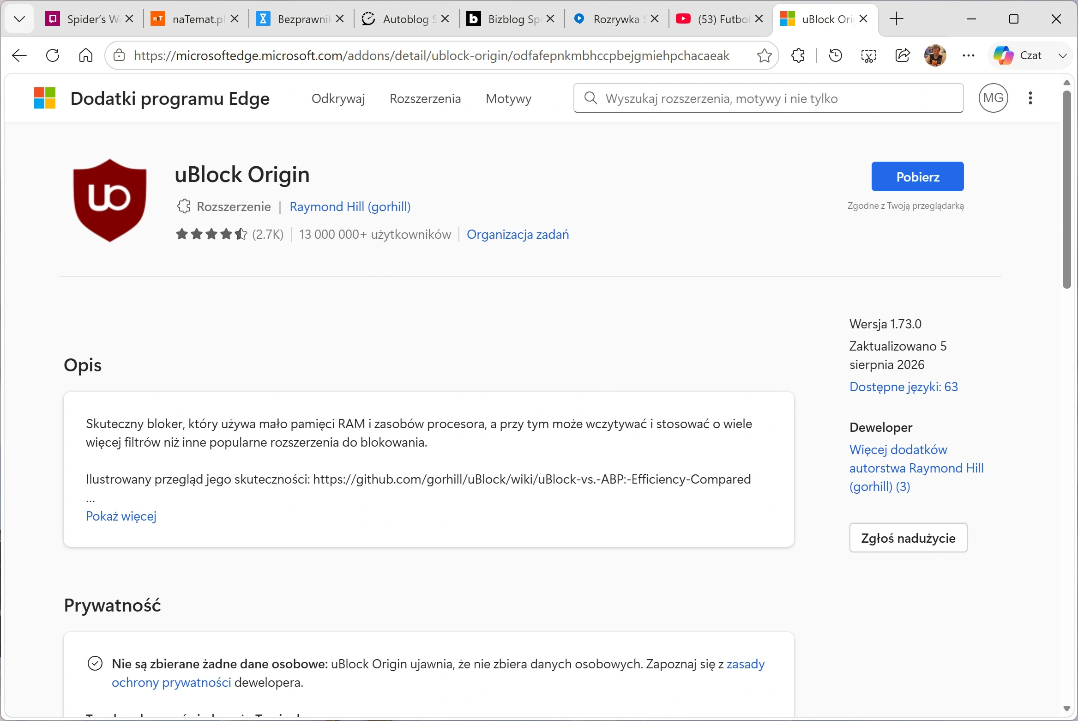Open the Odkrywaj menu item

click(338, 99)
